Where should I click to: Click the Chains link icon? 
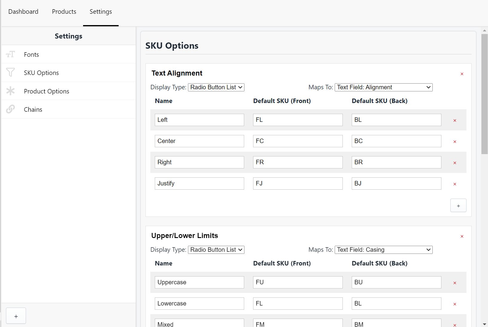pyautogui.click(x=10, y=109)
